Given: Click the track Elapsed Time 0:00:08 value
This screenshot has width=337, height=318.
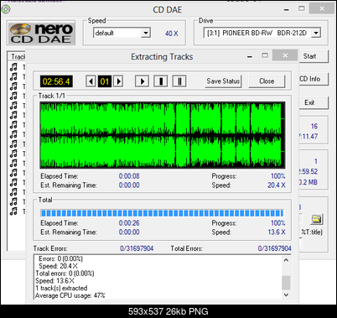Looking at the screenshot, I should (129, 176).
